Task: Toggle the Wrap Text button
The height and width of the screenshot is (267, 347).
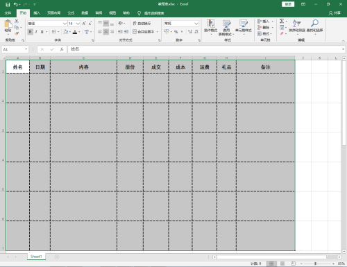Action: coord(142,24)
